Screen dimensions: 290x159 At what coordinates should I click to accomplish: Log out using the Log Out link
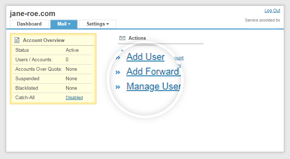[272, 11]
